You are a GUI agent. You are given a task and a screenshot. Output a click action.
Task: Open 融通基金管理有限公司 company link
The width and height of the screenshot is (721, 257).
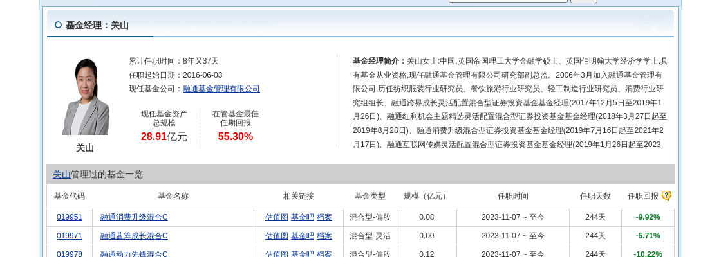221,89
